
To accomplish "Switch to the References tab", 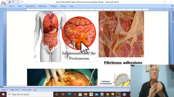I will coord(43,6).
